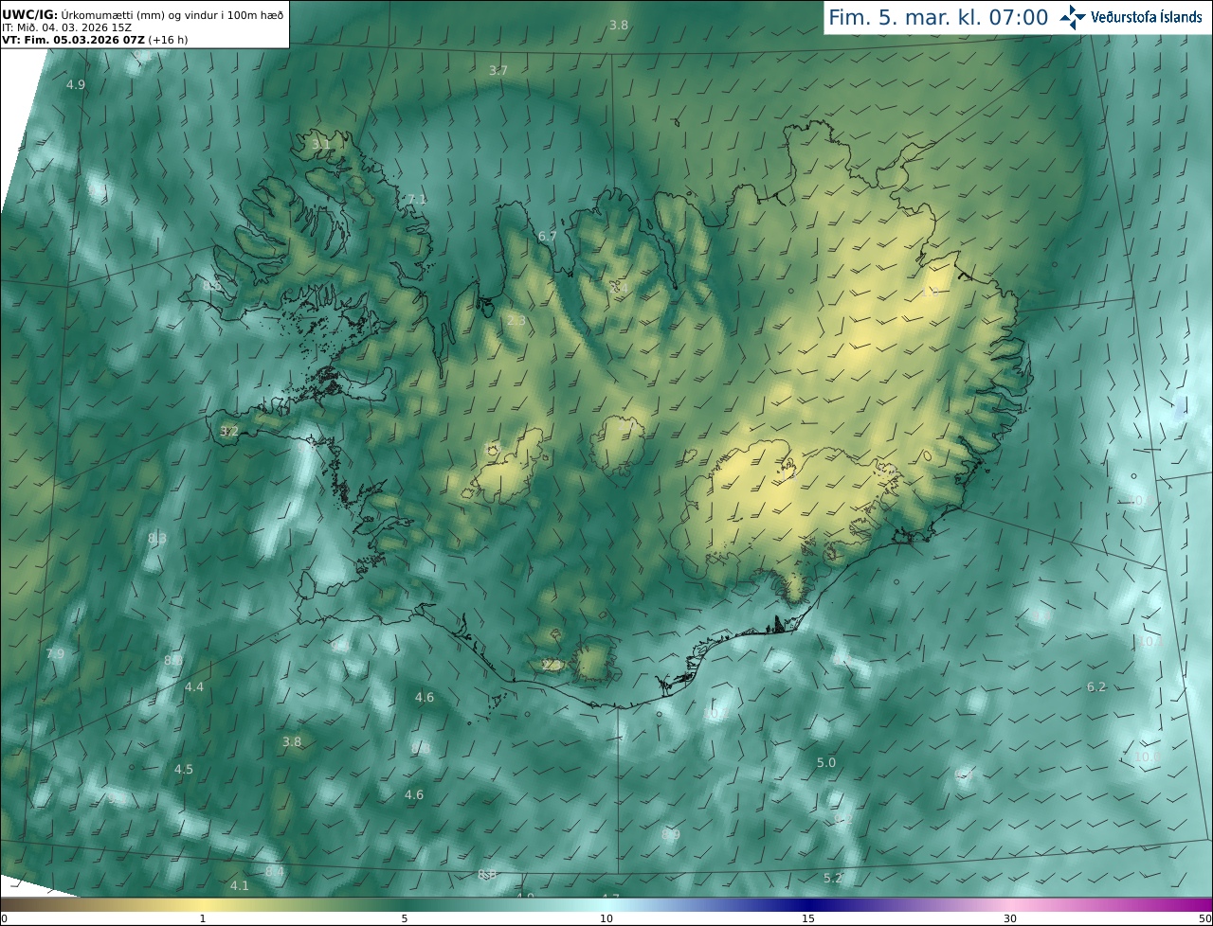Click the 5.0 value on the map
This screenshot has width=1213, height=926.
826,762
